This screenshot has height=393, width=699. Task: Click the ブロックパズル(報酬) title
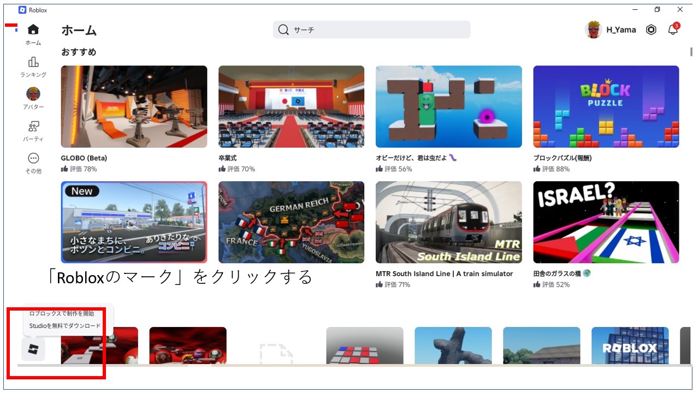tap(562, 158)
